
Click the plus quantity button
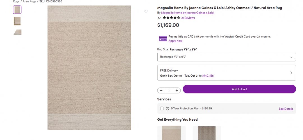click(x=177, y=90)
